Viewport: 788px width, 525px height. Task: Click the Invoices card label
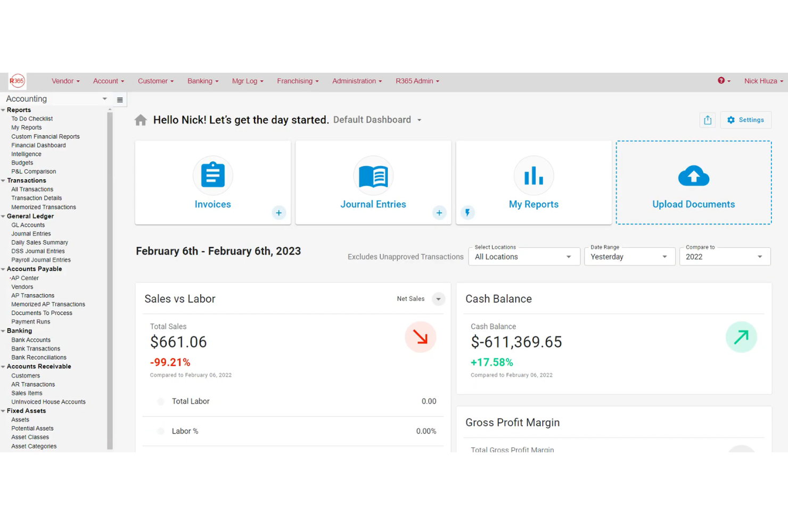coord(212,204)
